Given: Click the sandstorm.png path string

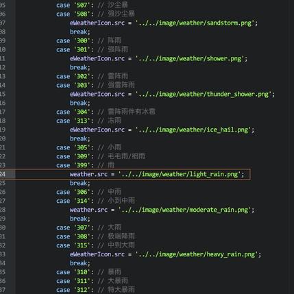Looking at the screenshot, I should pos(195,23).
